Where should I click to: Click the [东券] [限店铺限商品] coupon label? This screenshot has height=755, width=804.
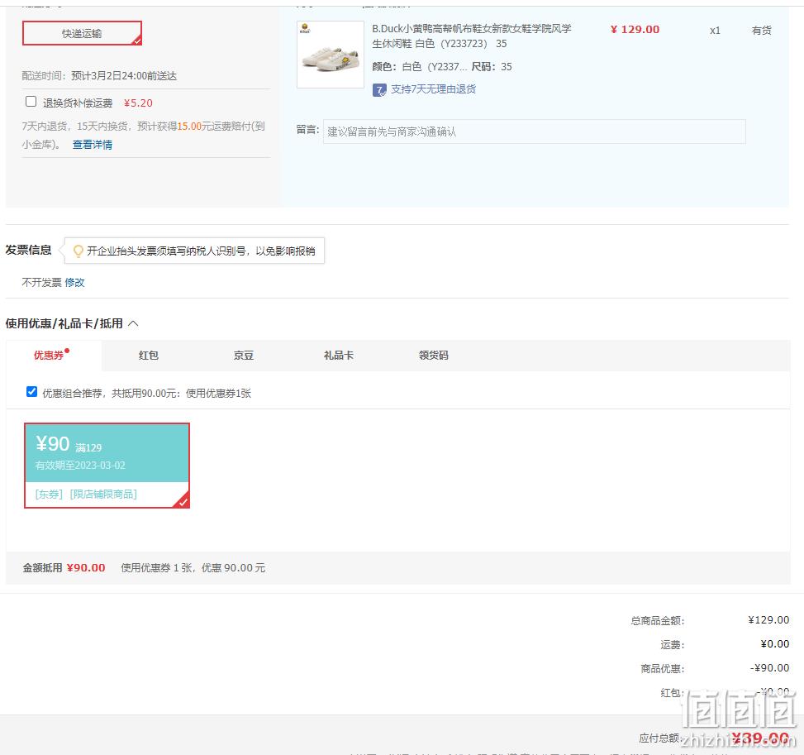[x=86, y=495]
